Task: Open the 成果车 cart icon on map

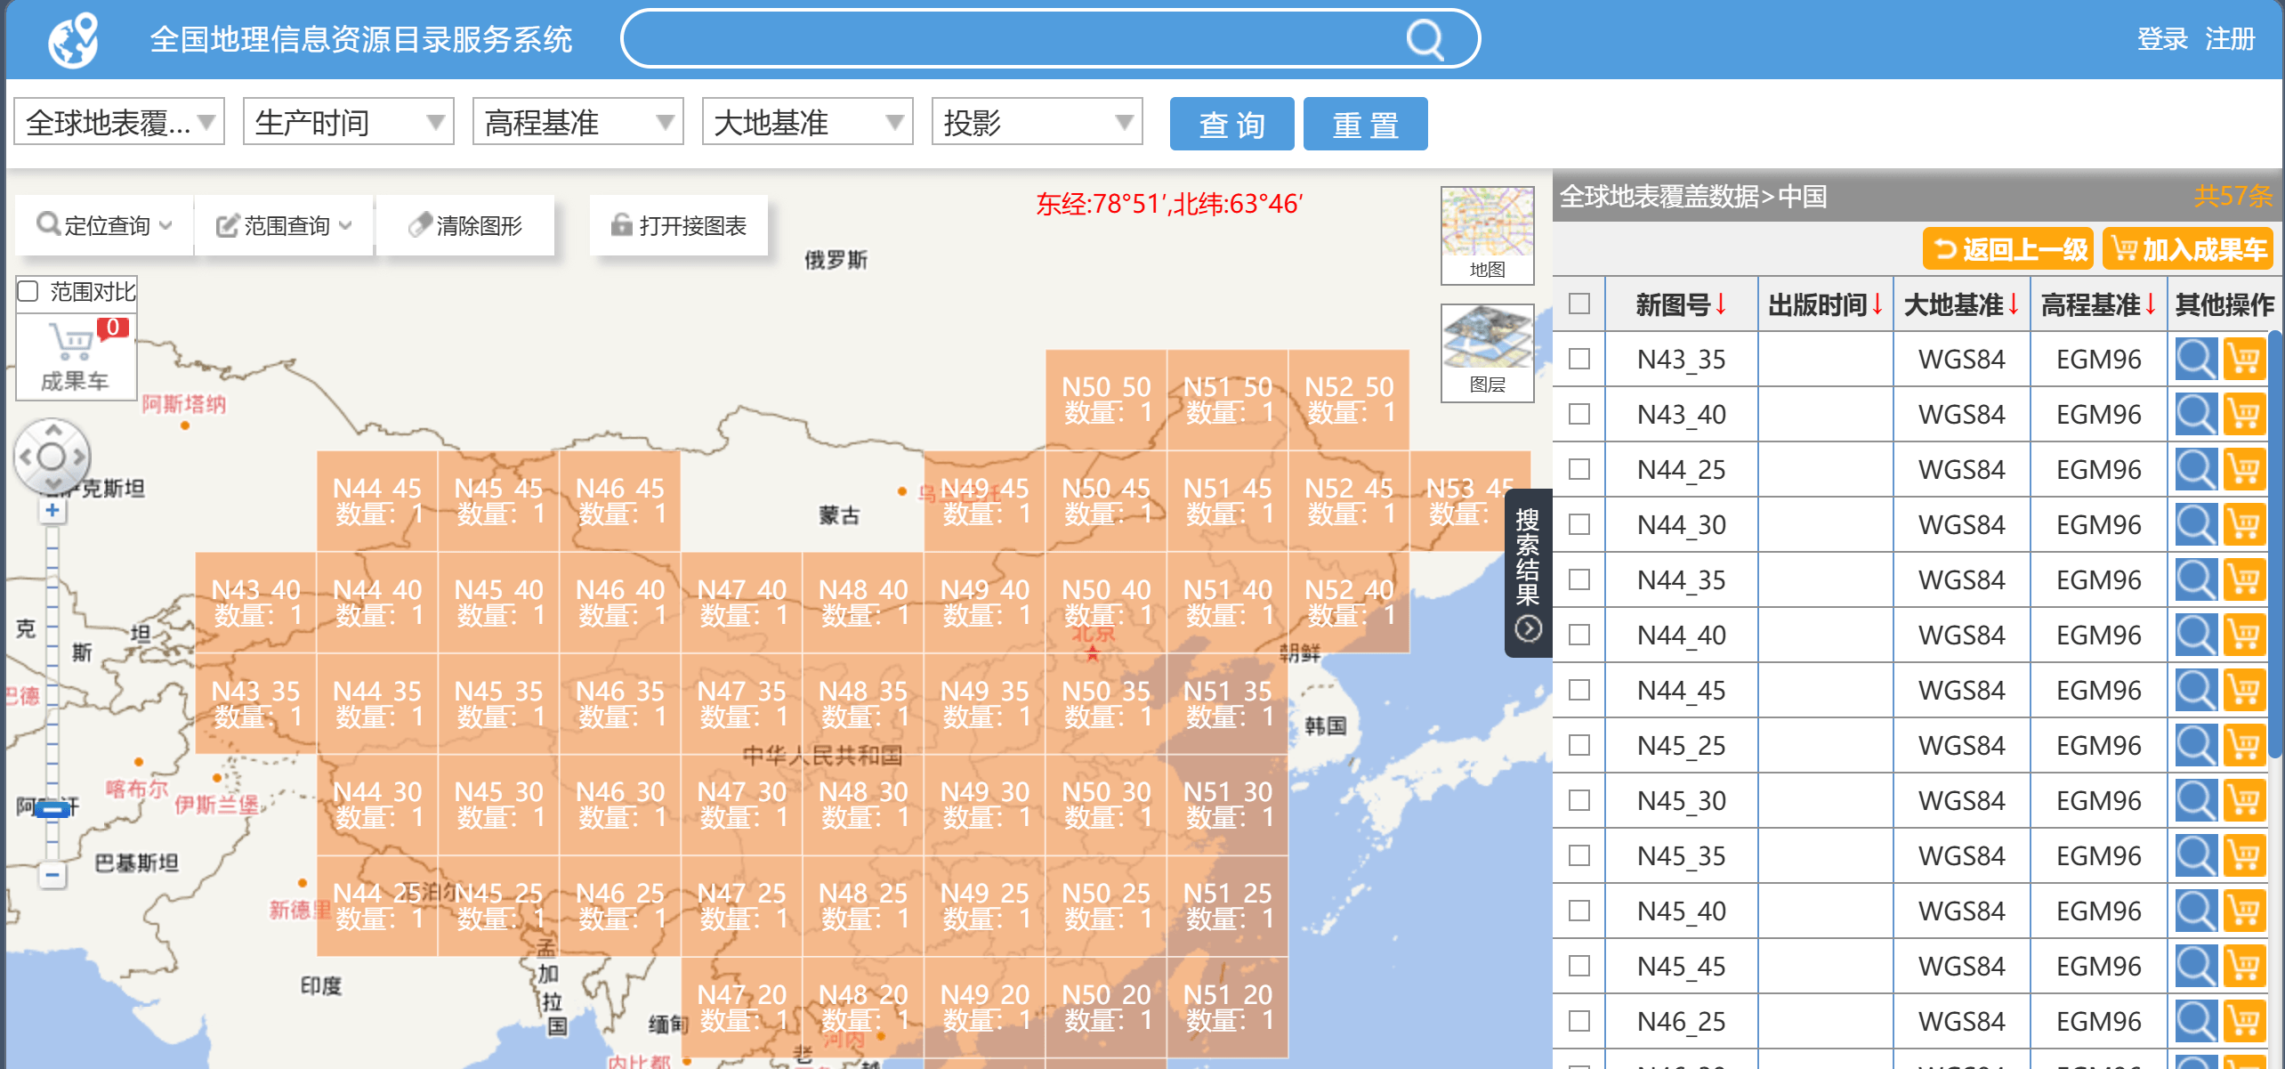Action: pyautogui.click(x=77, y=356)
